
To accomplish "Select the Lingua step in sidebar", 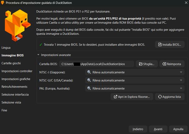I will click(6, 47).
